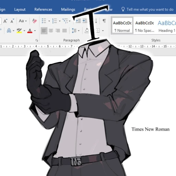Click the Decrease Font Size icon
176x176 pixels.
(x=12, y=21)
